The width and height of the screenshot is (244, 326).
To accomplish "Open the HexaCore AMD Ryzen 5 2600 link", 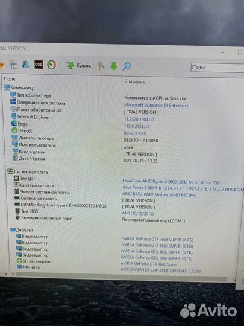I will coord(171,182).
